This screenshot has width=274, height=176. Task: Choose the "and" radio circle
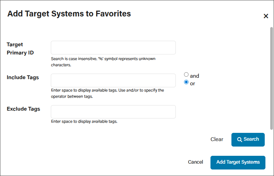tap(186, 75)
